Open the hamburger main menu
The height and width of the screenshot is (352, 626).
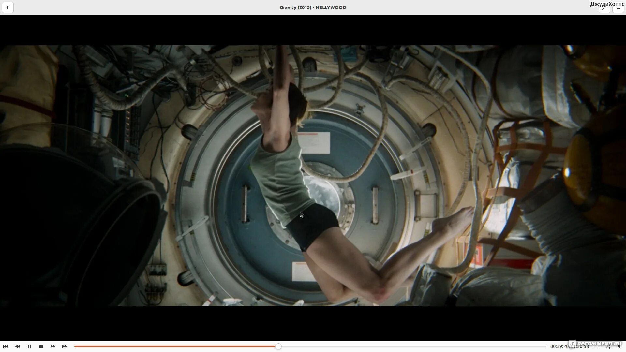tap(618, 8)
